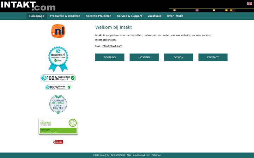Click the Comodo Secure seal
254x158 pixels.
pyautogui.click(x=58, y=142)
